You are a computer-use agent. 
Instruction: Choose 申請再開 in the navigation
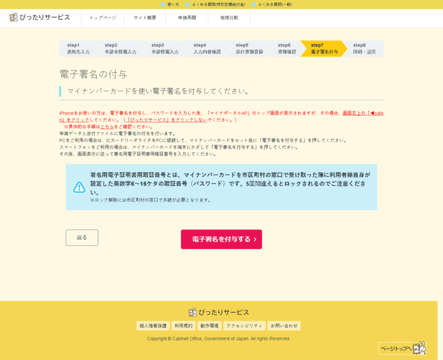coord(187,18)
